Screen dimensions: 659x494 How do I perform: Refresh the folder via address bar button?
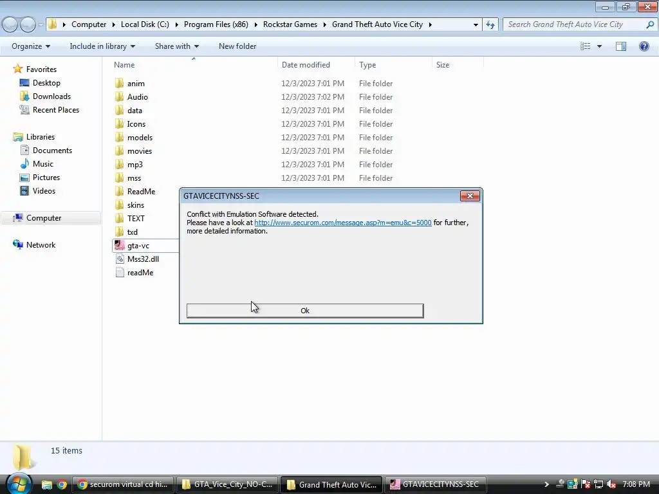click(490, 24)
